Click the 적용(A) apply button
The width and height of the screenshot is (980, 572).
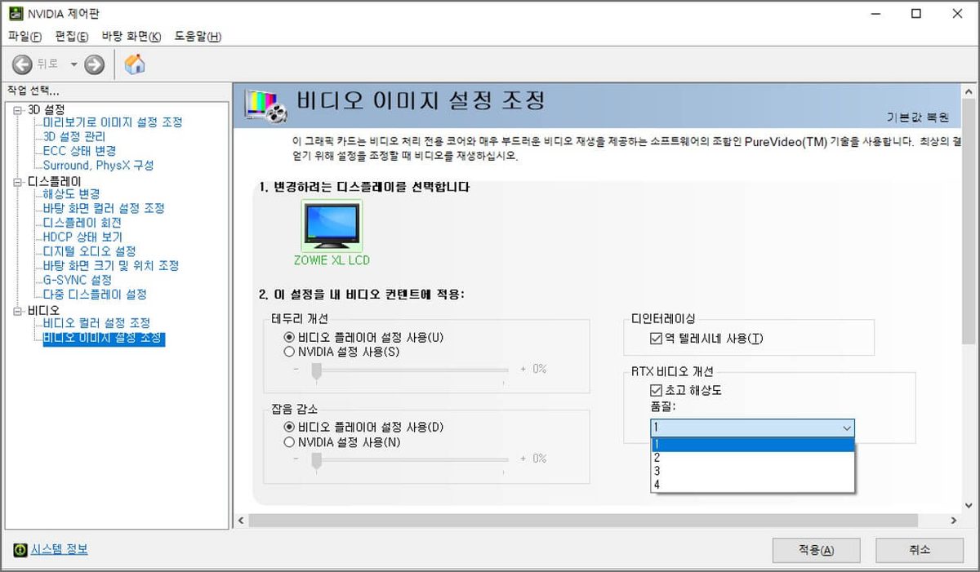click(816, 550)
